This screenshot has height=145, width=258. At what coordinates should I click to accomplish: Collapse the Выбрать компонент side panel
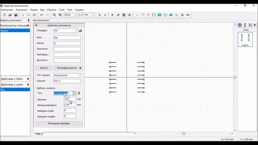(28, 21)
